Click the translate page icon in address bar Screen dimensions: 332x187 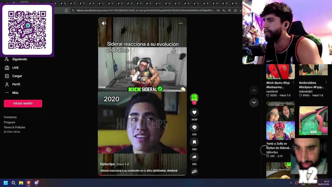coord(224,10)
